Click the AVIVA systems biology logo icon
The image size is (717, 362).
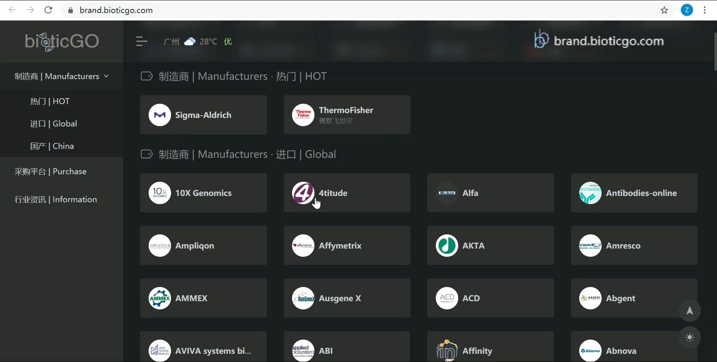point(160,350)
